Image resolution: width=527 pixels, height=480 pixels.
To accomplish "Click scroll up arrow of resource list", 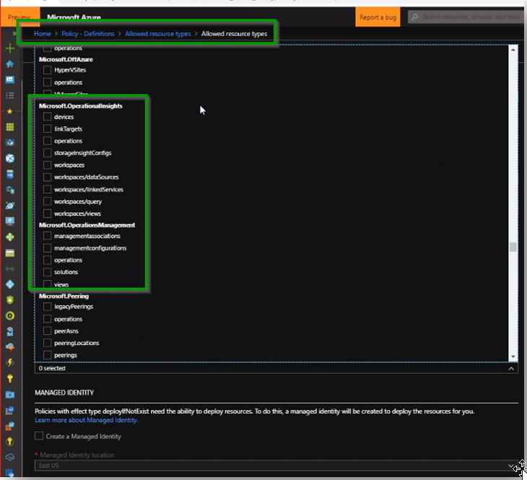I will click(513, 49).
